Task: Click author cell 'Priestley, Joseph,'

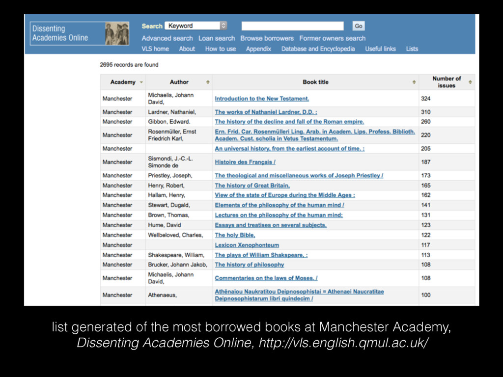Action: pos(170,176)
